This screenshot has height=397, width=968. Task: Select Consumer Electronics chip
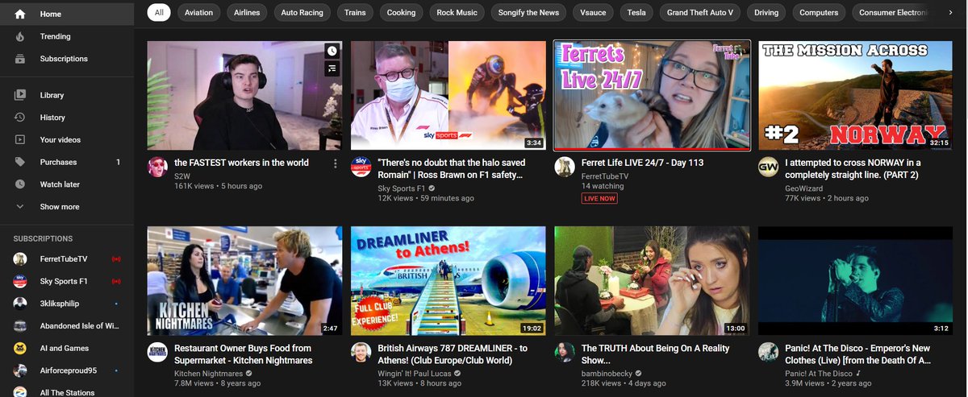pyautogui.click(x=892, y=13)
